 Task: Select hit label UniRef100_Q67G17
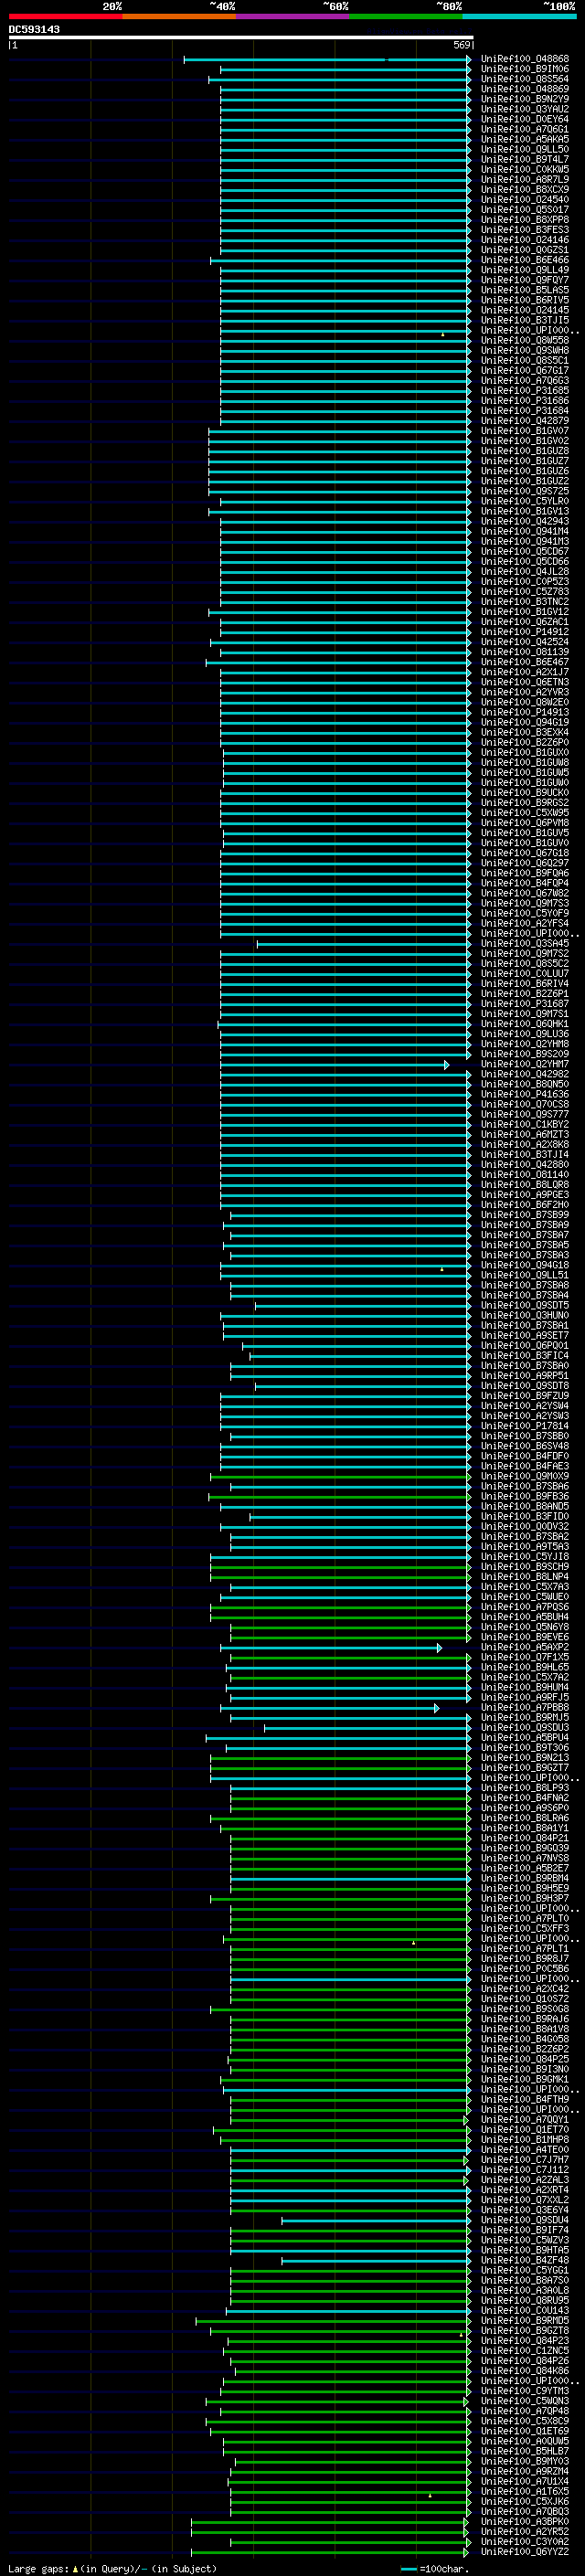pyautogui.click(x=525, y=370)
